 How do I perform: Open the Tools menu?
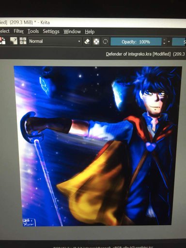coord(33,31)
